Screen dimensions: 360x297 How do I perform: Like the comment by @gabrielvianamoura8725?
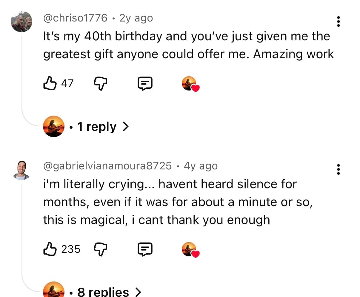click(50, 249)
